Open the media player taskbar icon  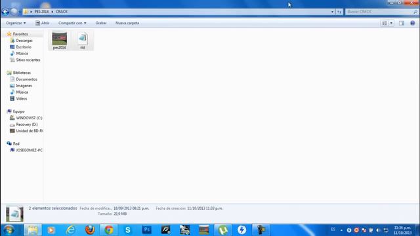[x=51, y=230]
